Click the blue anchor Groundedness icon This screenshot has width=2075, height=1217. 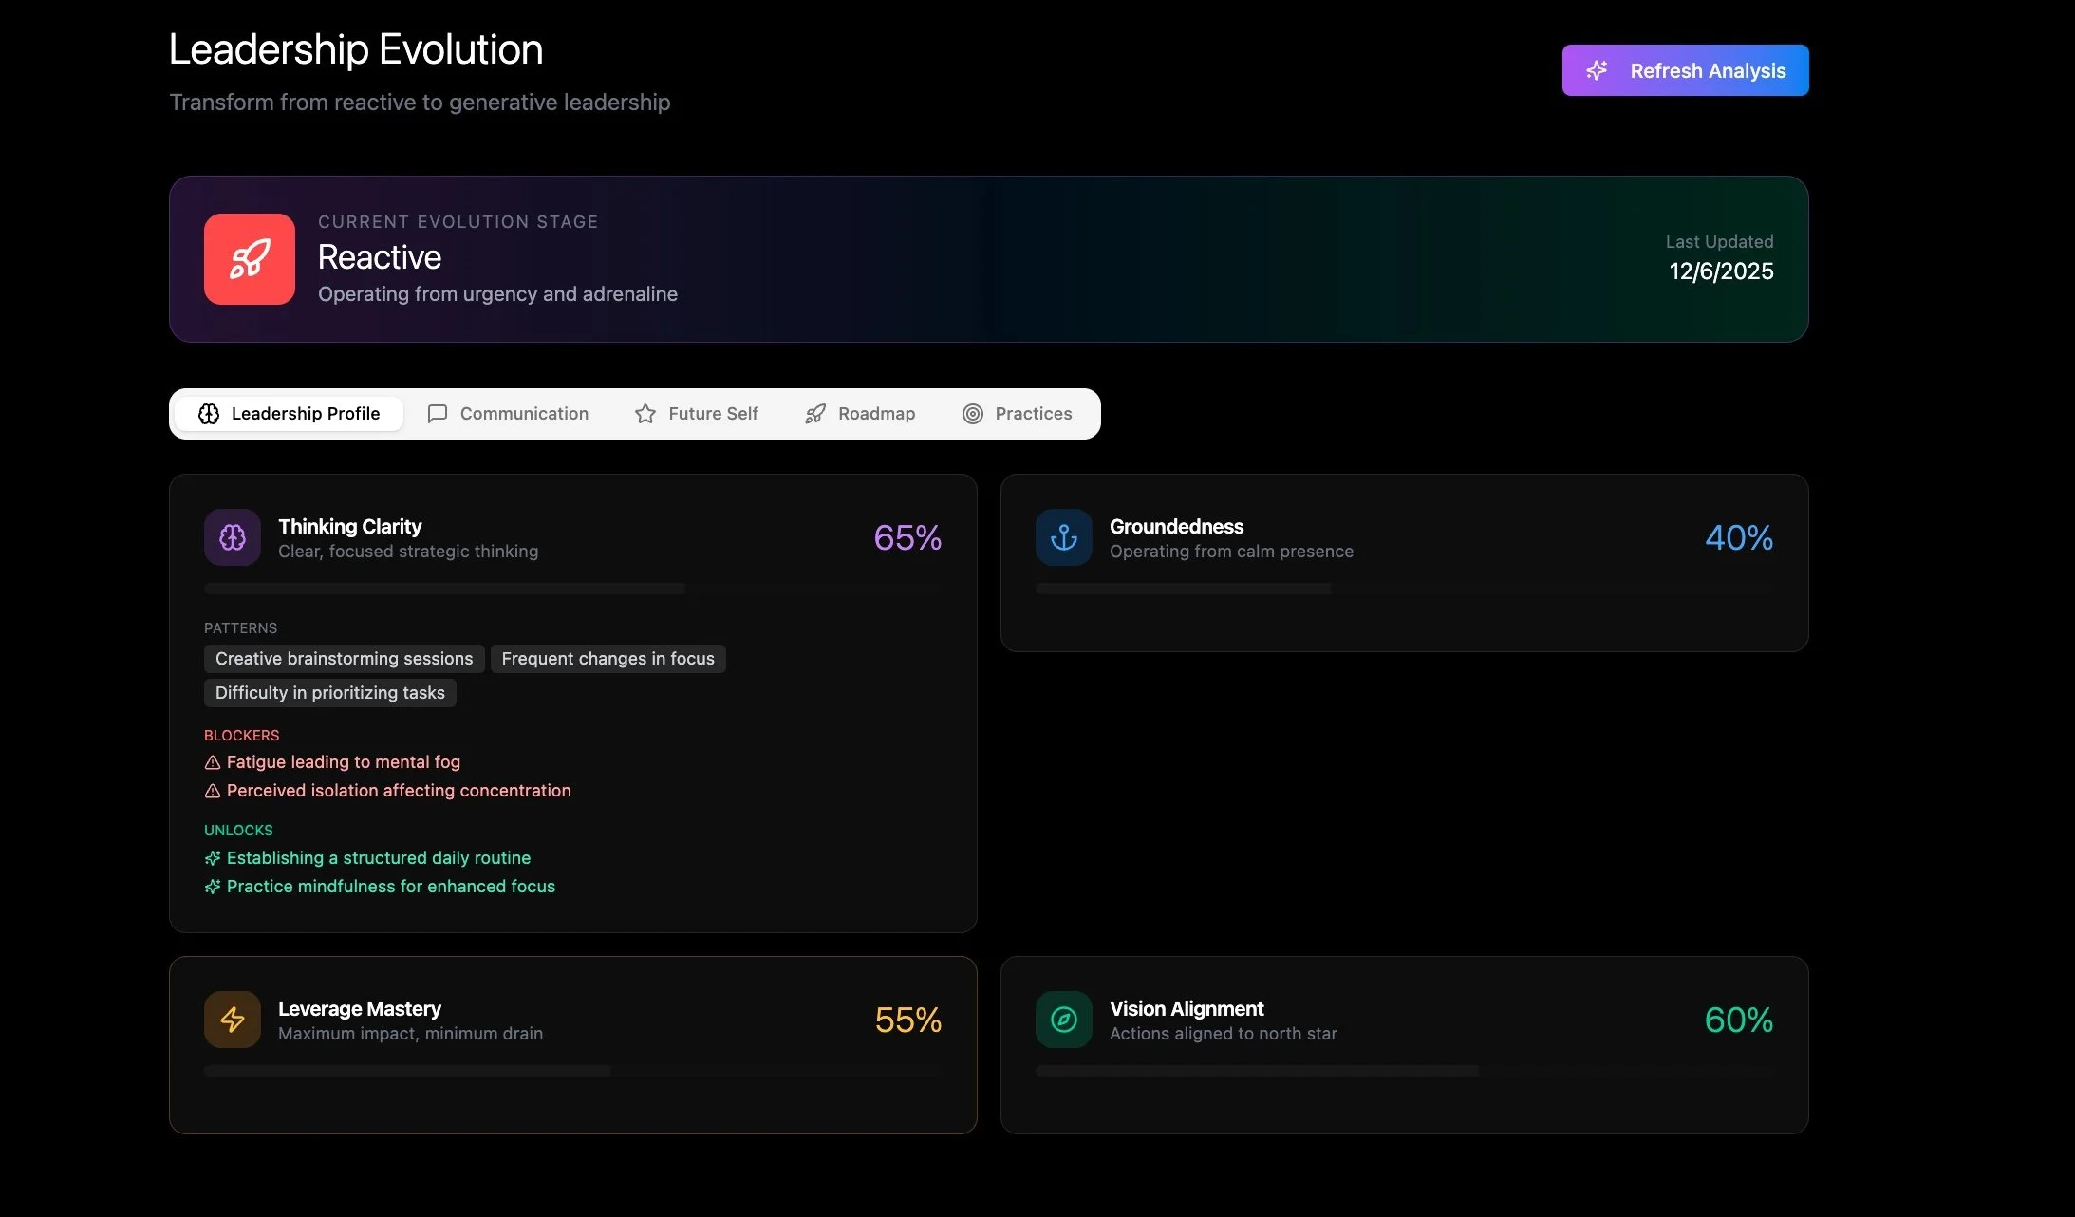tap(1063, 537)
